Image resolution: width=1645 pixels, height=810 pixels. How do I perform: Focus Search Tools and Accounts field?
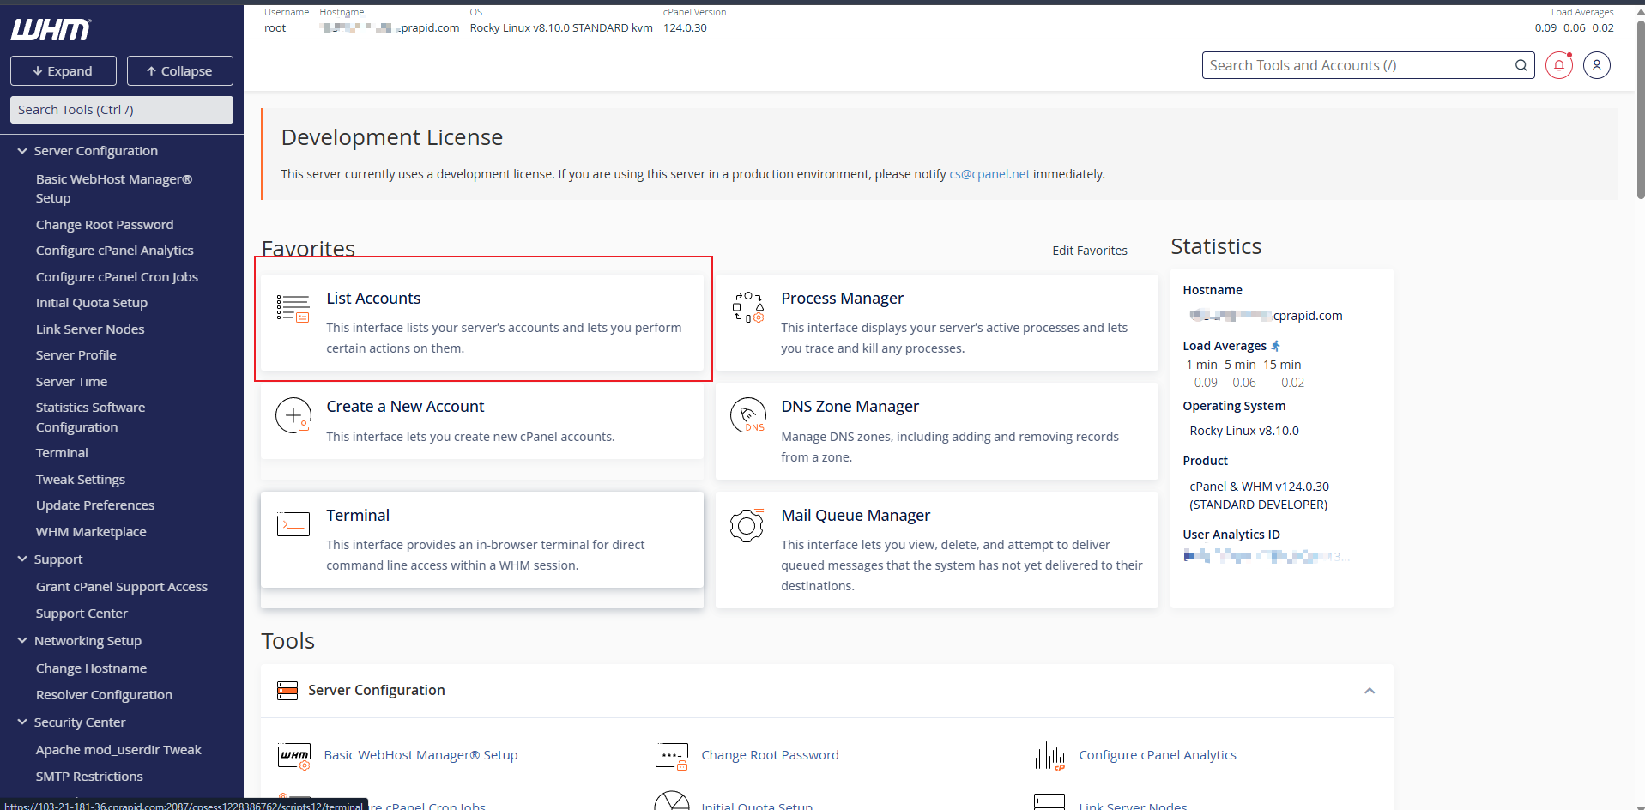pos(1369,65)
